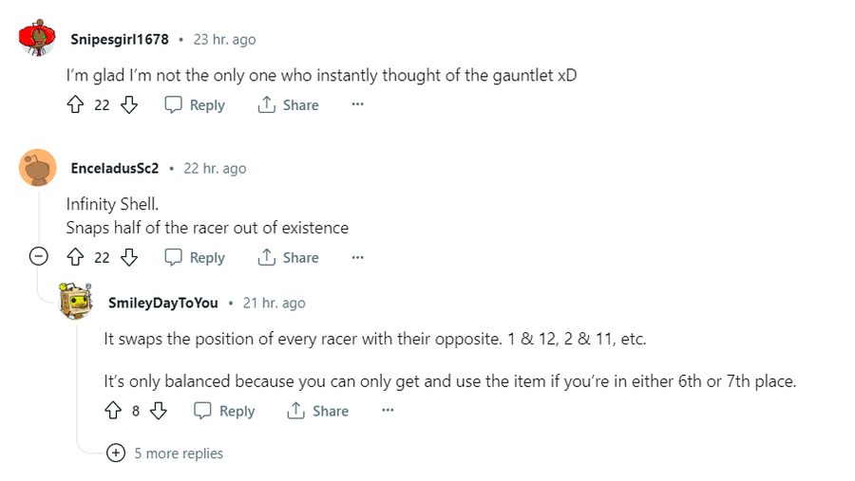Open more options on Snipesgirl1678's comment

click(357, 105)
